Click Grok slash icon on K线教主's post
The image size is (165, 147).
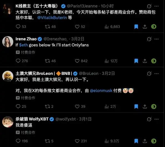click(x=149, y=6)
